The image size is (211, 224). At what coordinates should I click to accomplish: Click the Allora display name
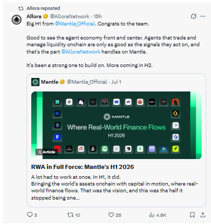point(34,17)
